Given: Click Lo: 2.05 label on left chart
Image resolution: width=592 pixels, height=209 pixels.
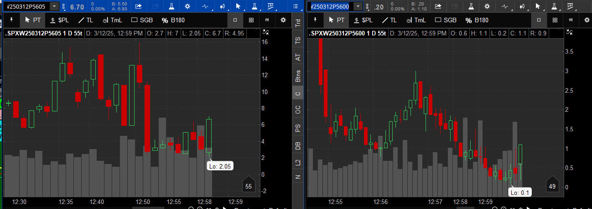Looking at the screenshot, I should 221,167.
